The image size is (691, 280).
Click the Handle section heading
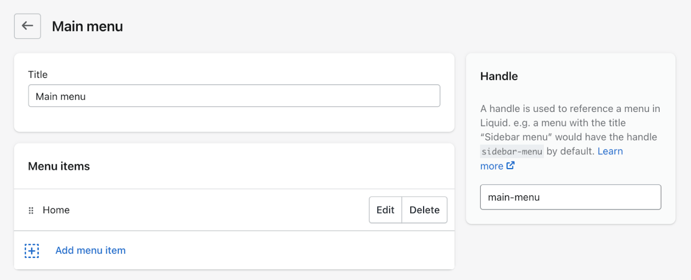point(498,76)
